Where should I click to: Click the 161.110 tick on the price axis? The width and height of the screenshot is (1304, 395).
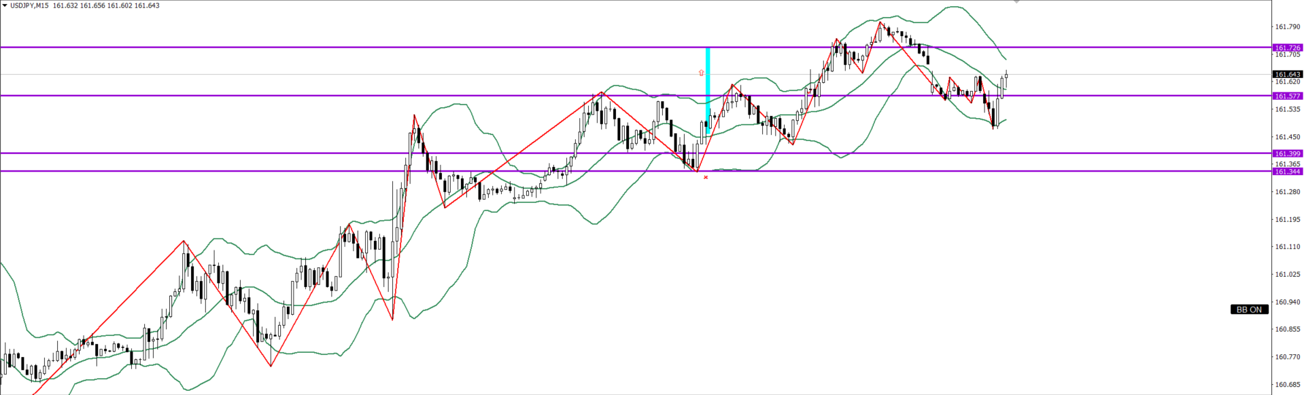[1287, 247]
